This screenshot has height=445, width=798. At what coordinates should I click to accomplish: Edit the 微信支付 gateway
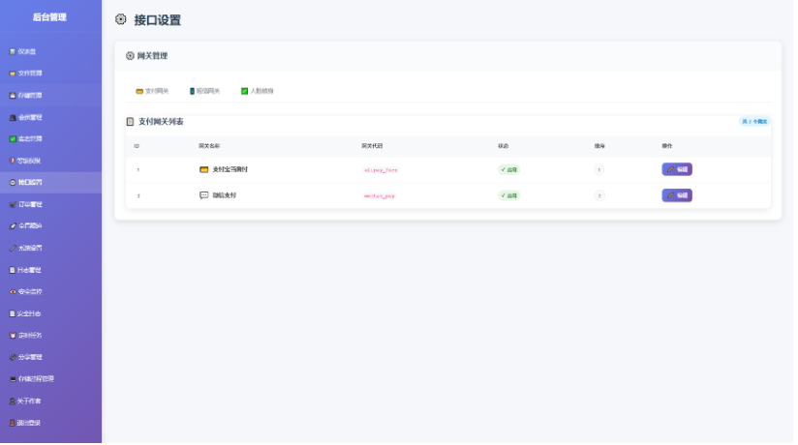[x=676, y=195]
